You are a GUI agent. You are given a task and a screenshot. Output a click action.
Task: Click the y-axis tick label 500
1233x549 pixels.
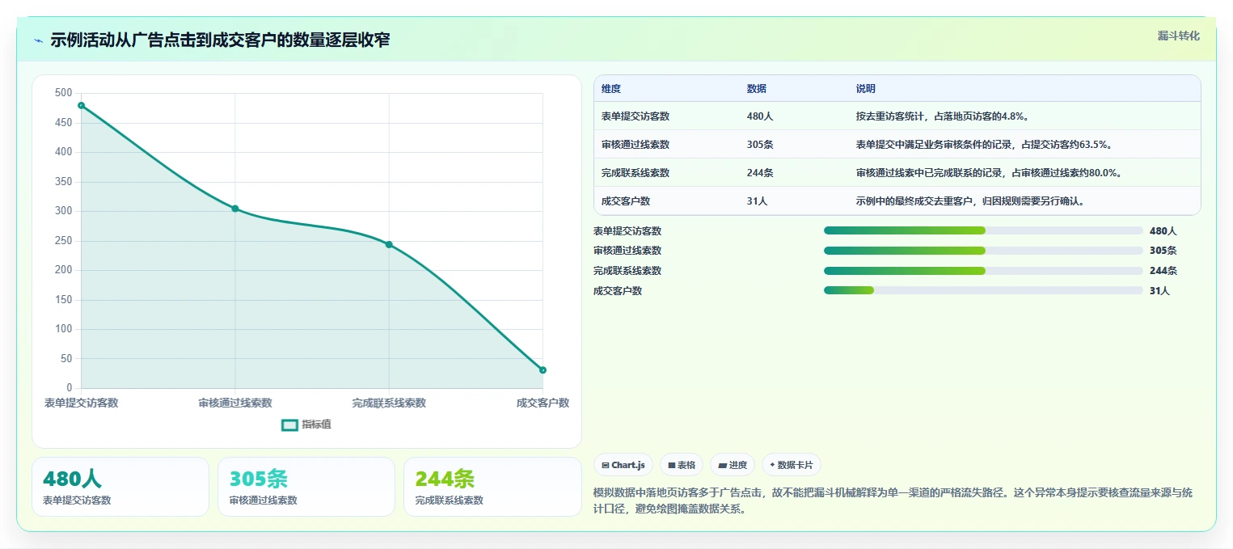(64, 93)
